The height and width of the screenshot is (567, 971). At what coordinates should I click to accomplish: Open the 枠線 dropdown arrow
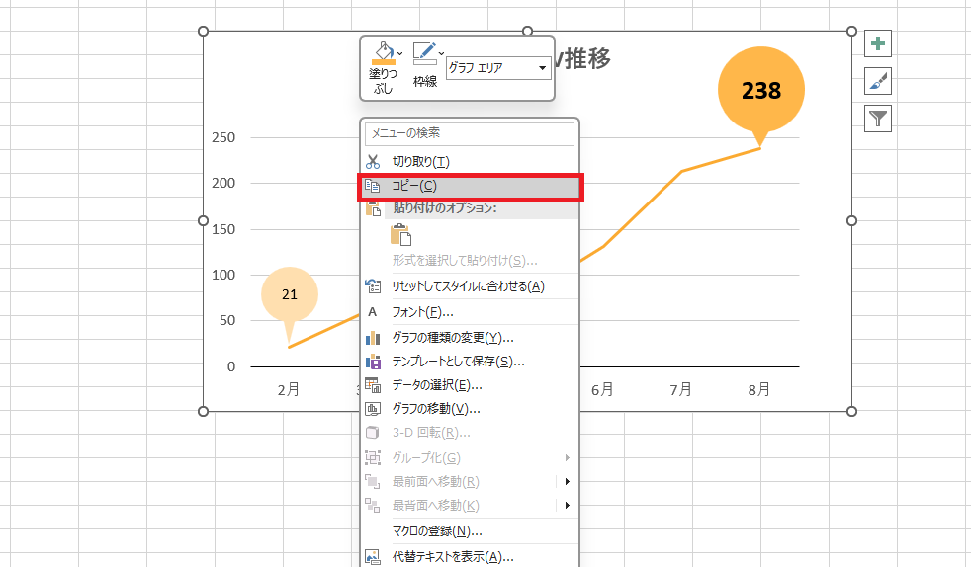pyautogui.click(x=441, y=52)
